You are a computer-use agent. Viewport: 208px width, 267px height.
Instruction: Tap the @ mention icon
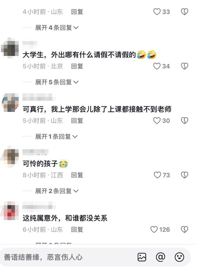[x=160, y=257]
